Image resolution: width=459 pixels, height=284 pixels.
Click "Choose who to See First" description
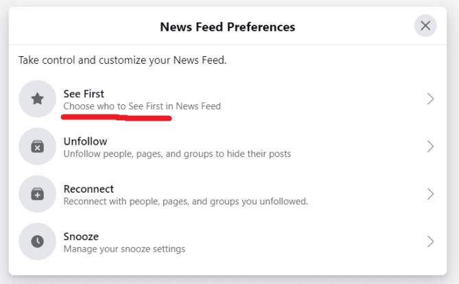142,106
